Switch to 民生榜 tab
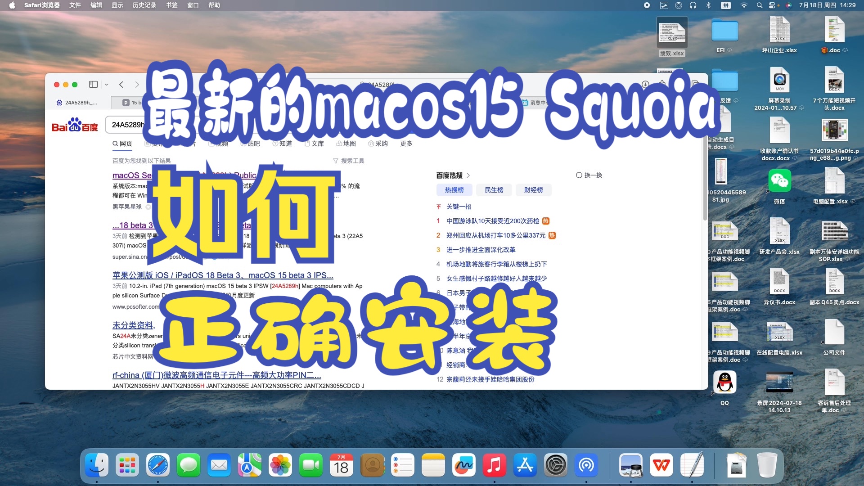Screen dimensions: 864x486 [494, 190]
